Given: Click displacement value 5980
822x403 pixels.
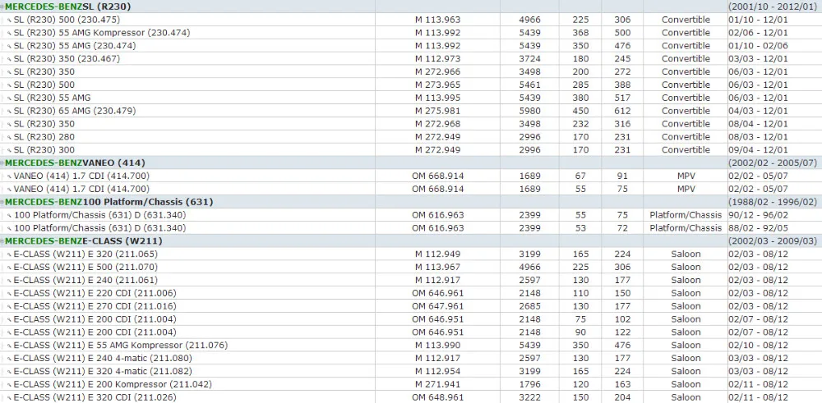Looking at the screenshot, I should coord(529,111).
